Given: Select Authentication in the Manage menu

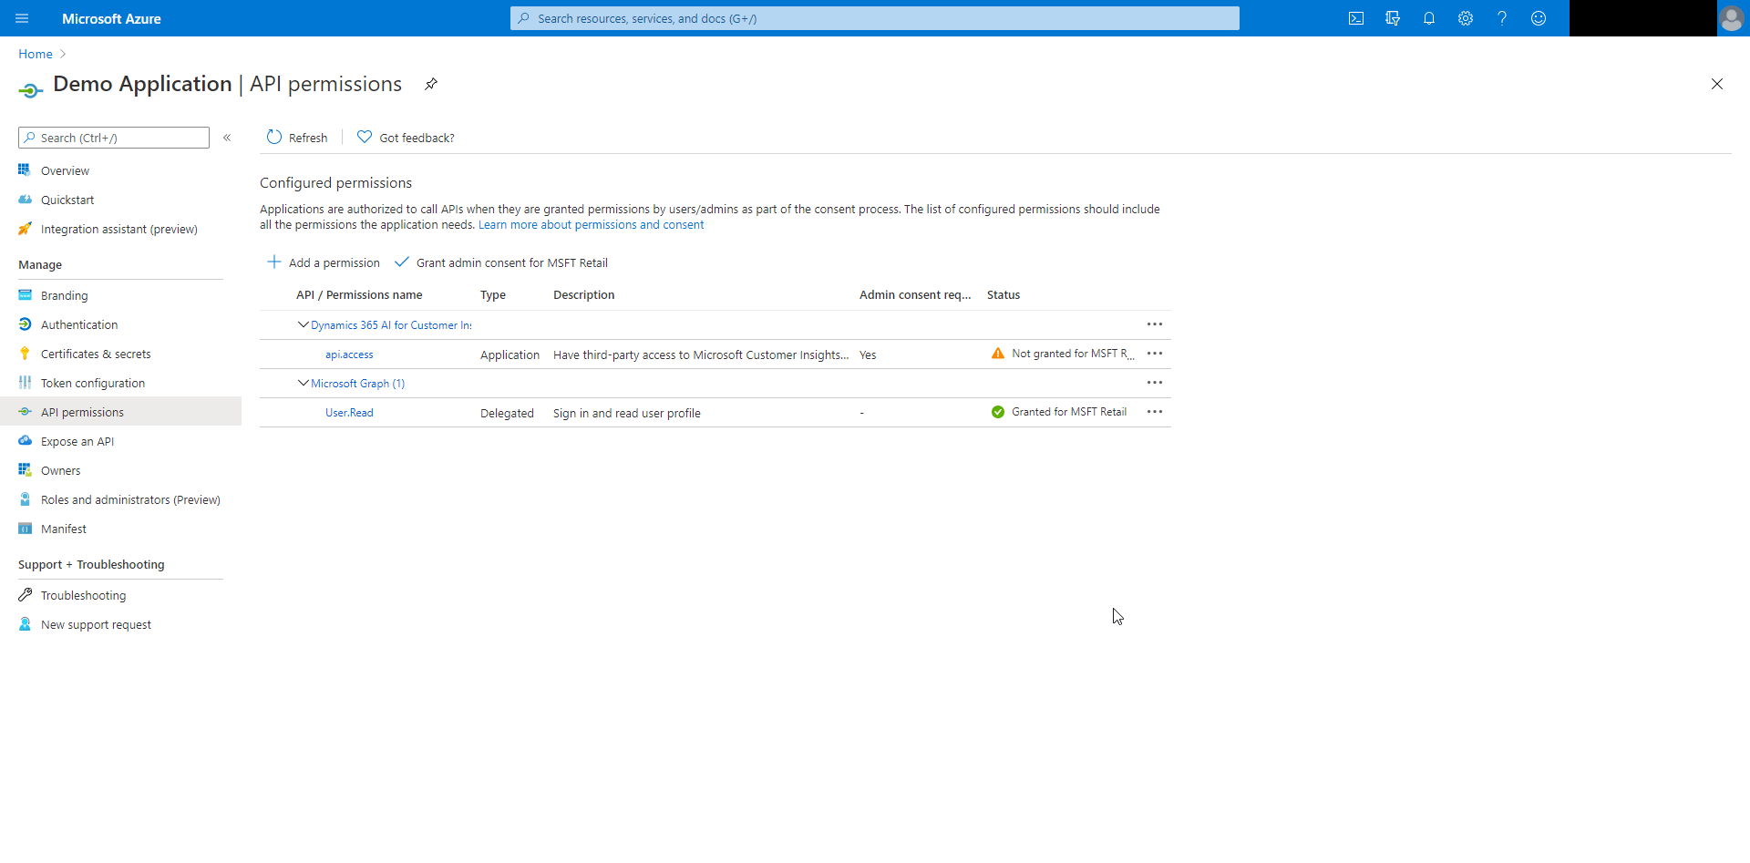Looking at the screenshot, I should coord(79,325).
